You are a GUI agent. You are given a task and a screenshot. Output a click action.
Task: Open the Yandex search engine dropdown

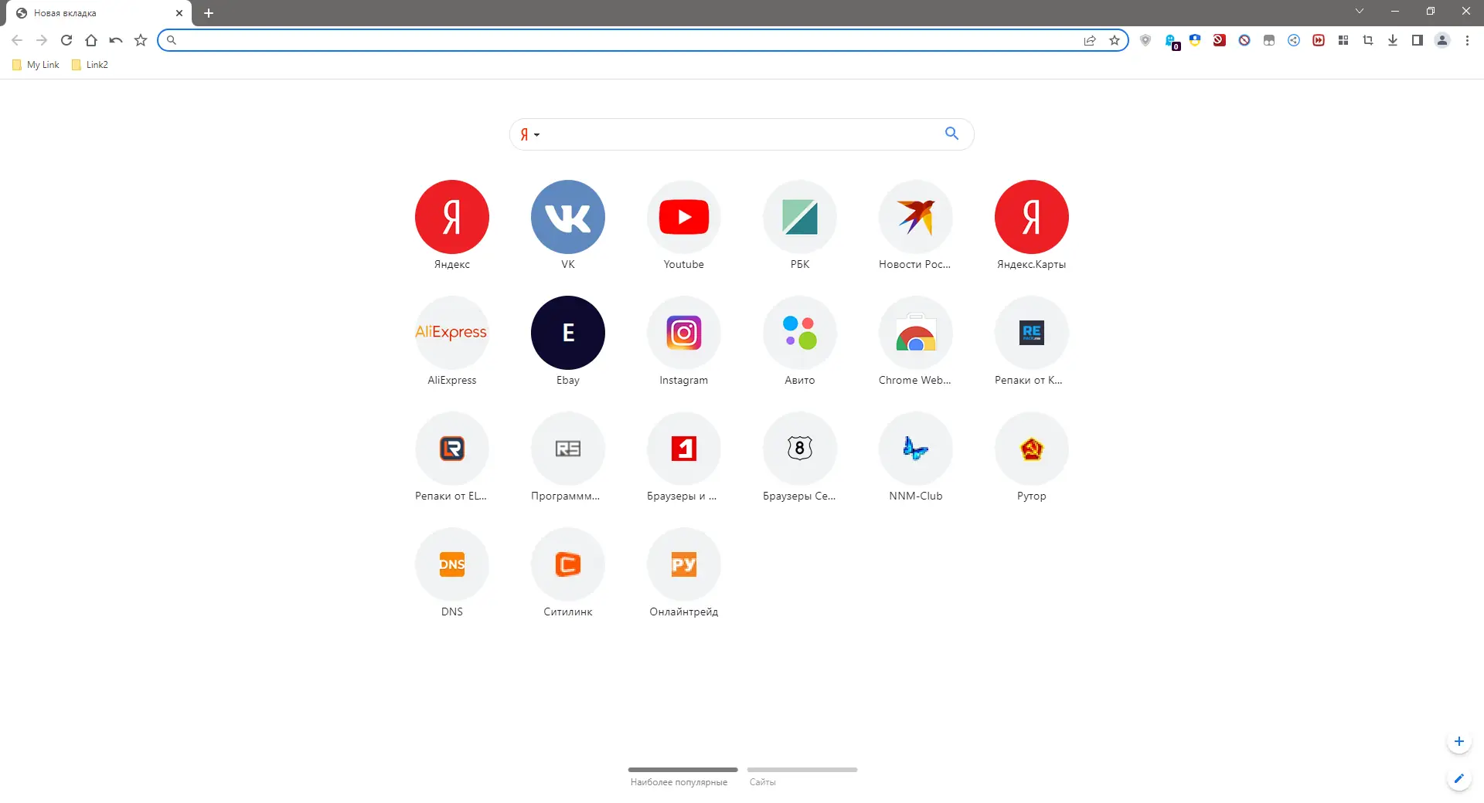coord(529,134)
